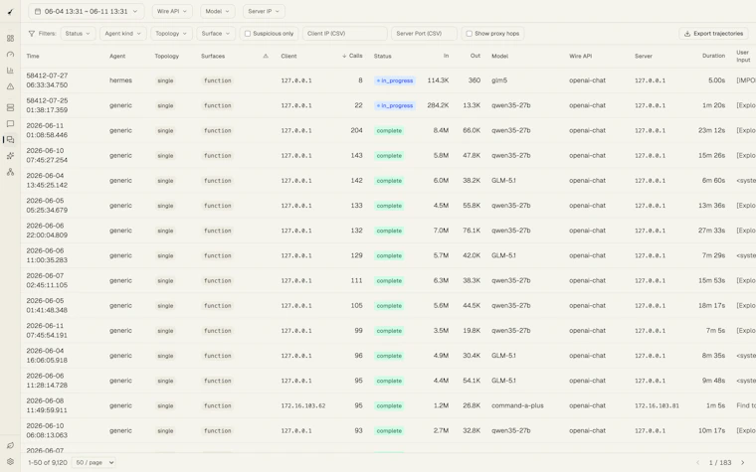This screenshot has width=756, height=472.
Task: Click the client IP 172.16.103.62
Action: point(303,406)
